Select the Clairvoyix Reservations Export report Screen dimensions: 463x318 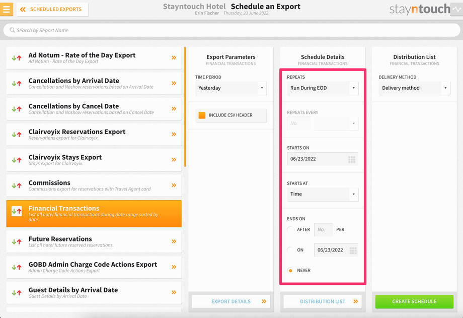[x=94, y=134]
